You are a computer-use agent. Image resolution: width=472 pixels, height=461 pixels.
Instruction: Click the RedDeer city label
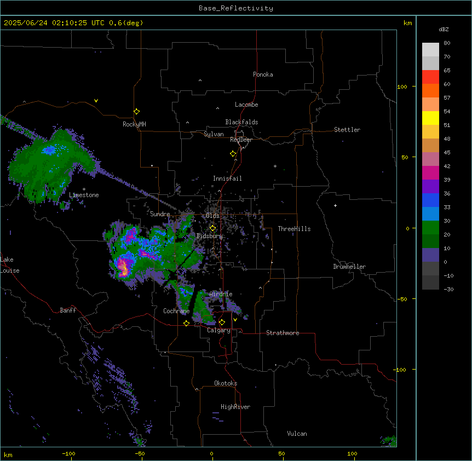[241, 140]
